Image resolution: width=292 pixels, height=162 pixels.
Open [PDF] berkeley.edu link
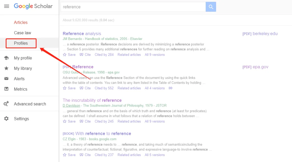pos(260,34)
